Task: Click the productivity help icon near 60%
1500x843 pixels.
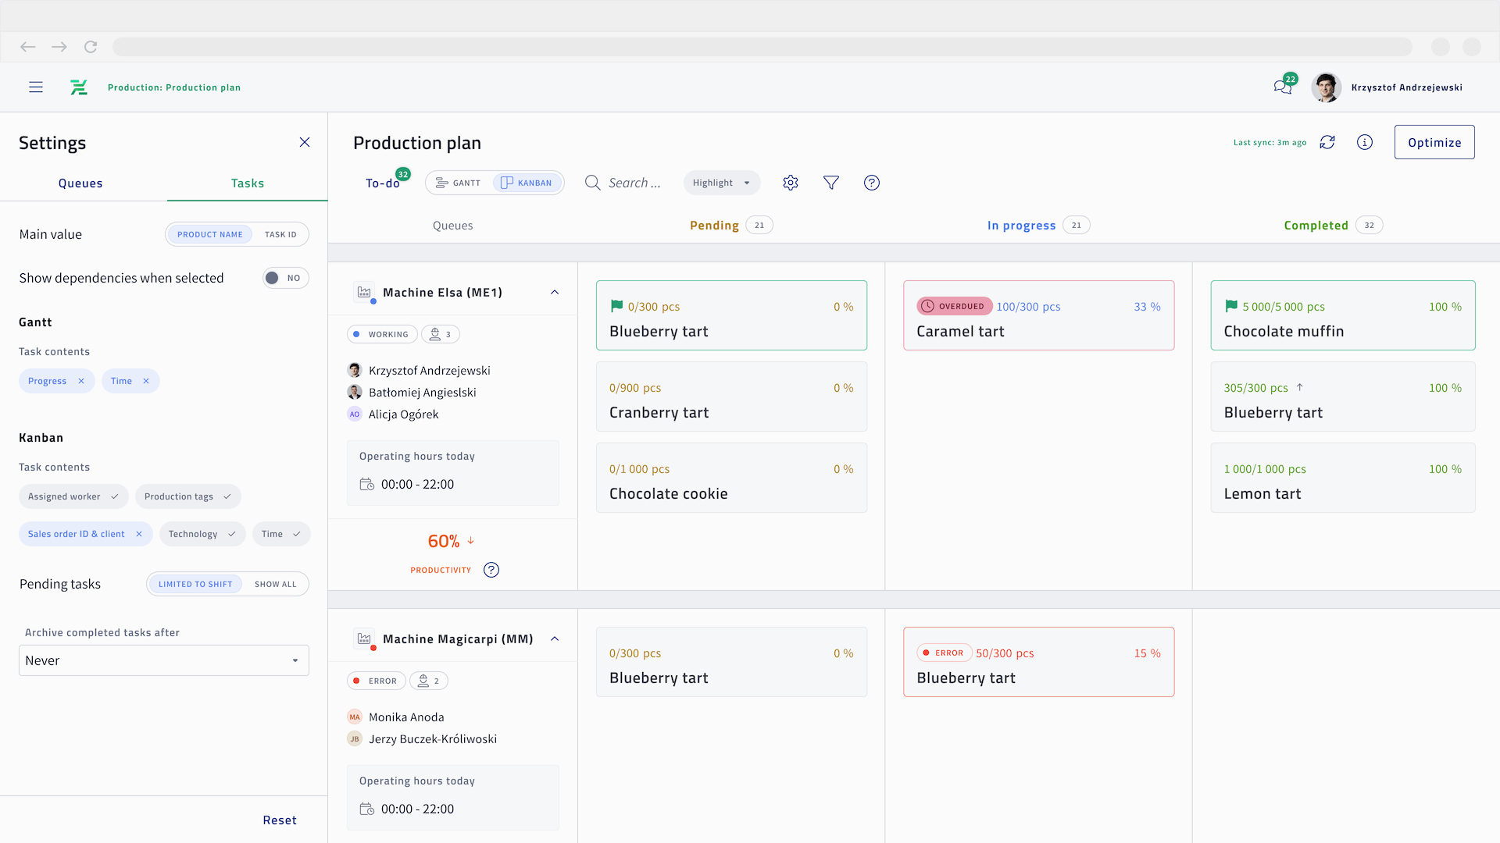Action: (491, 570)
